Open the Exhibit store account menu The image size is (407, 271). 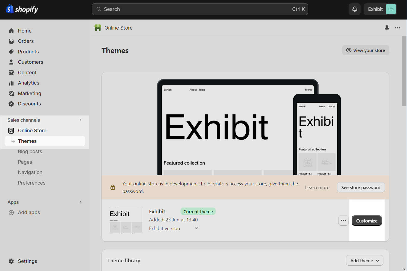click(380, 9)
